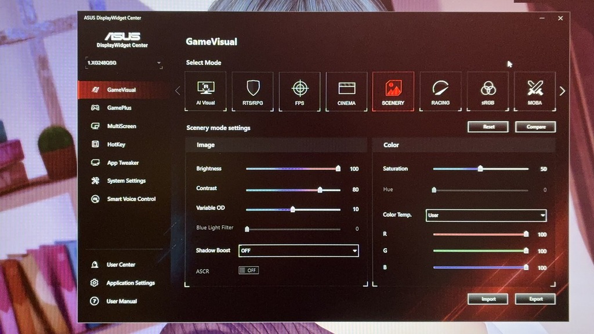Open the Color Temp. selector
This screenshot has height=334, width=594.
[x=486, y=215]
